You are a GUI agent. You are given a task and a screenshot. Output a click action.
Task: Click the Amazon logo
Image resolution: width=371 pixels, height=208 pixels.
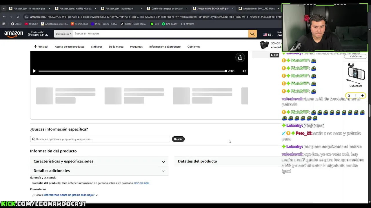pos(14,34)
